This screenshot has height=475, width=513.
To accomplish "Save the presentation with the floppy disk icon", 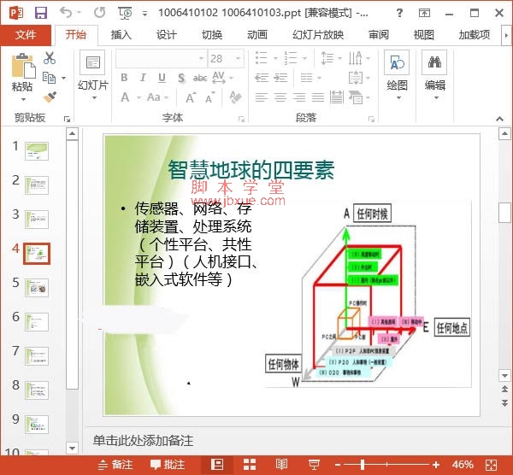I will [x=41, y=13].
